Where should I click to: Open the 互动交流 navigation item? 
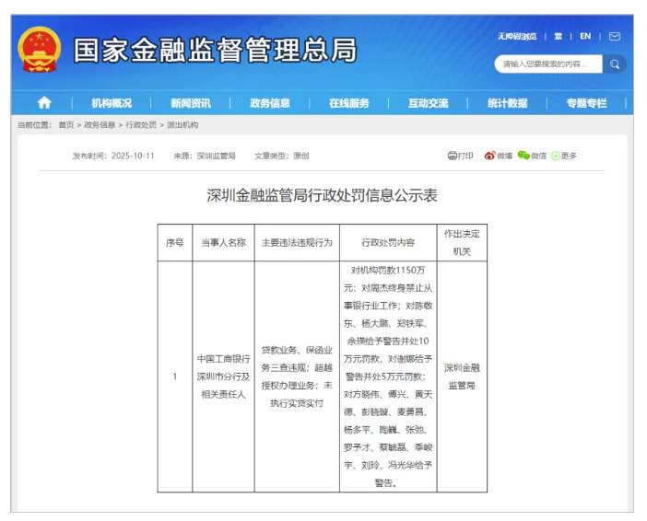(429, 103)
